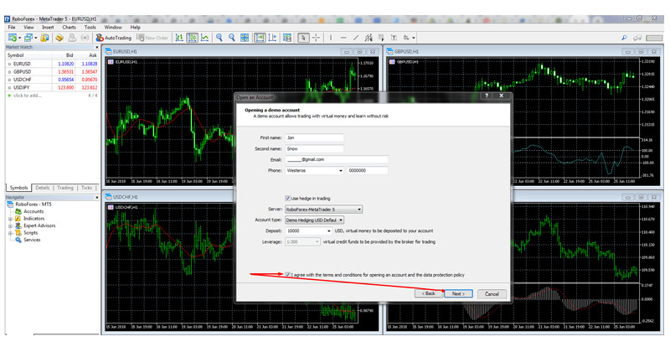Select Services in the Navigator tree
This screenshot has width=670, height=352.
[32, 240]
